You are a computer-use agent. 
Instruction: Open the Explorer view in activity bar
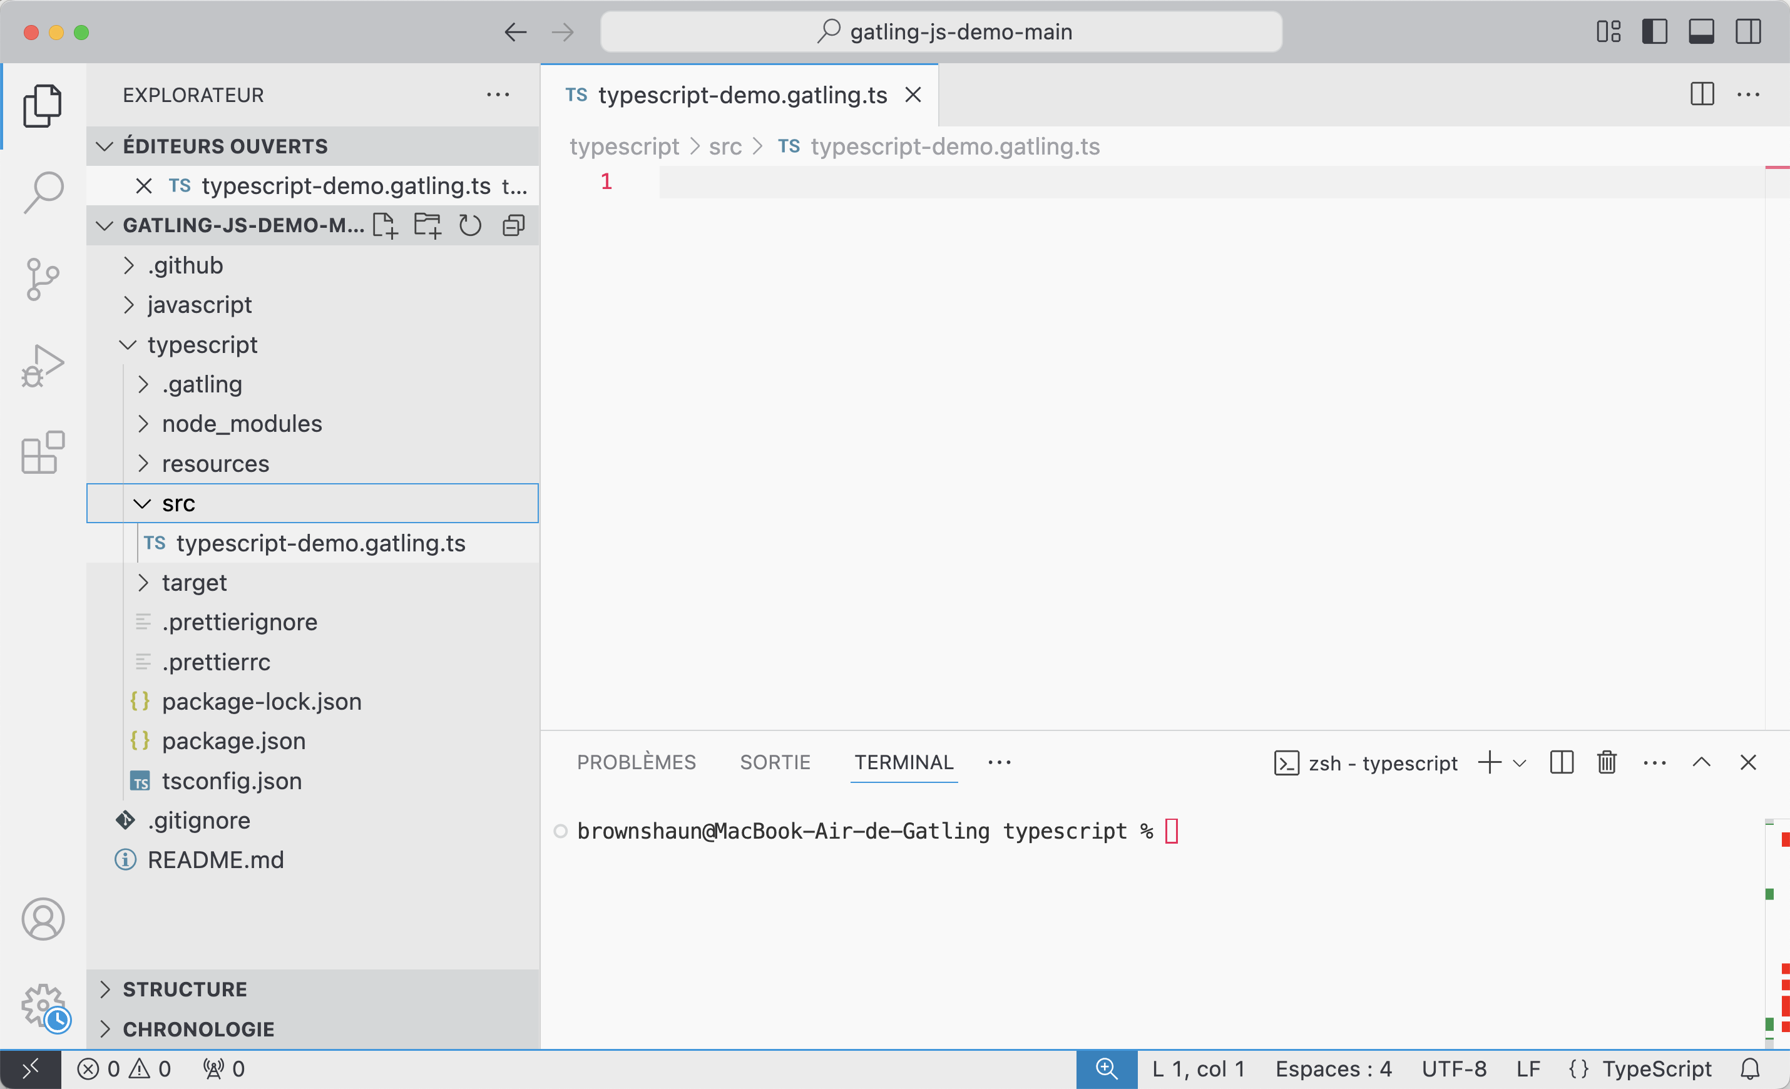(43, 106)
